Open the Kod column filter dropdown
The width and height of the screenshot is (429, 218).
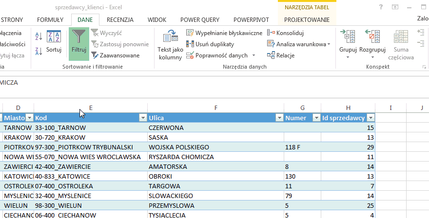(x=142, y=118)
